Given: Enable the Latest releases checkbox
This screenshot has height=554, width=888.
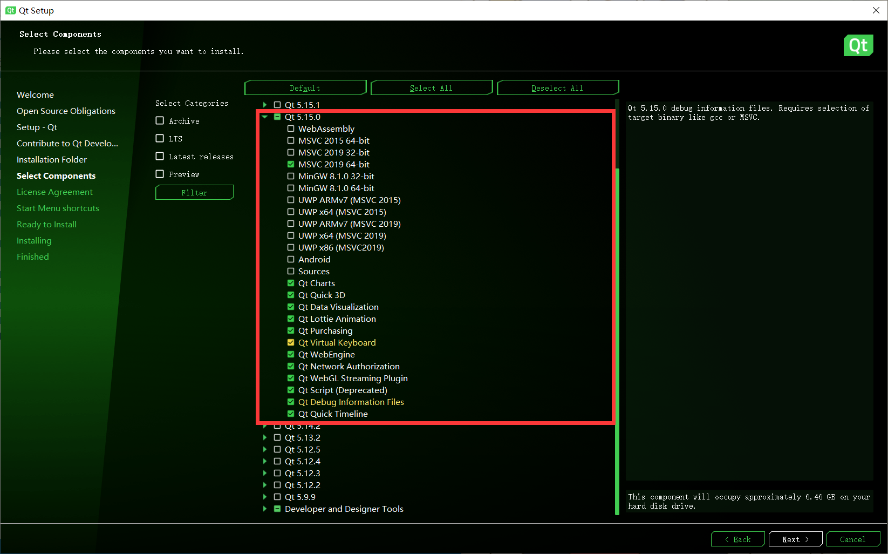Looking at the screenshot, I should (160, 156).
